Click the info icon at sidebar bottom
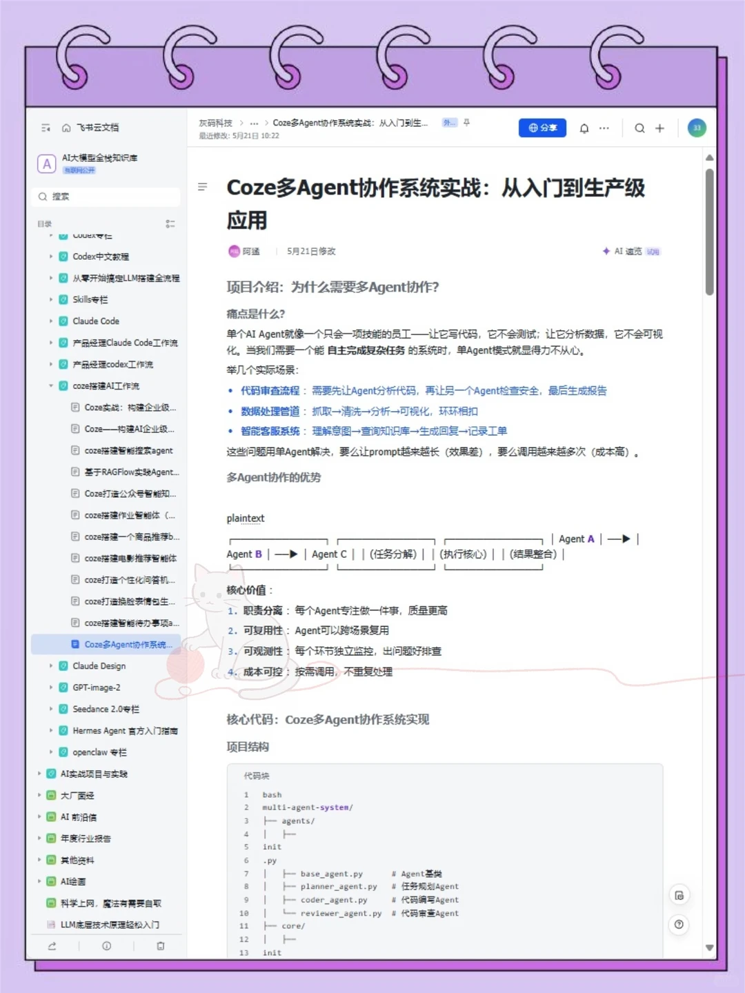 [106, 946]
